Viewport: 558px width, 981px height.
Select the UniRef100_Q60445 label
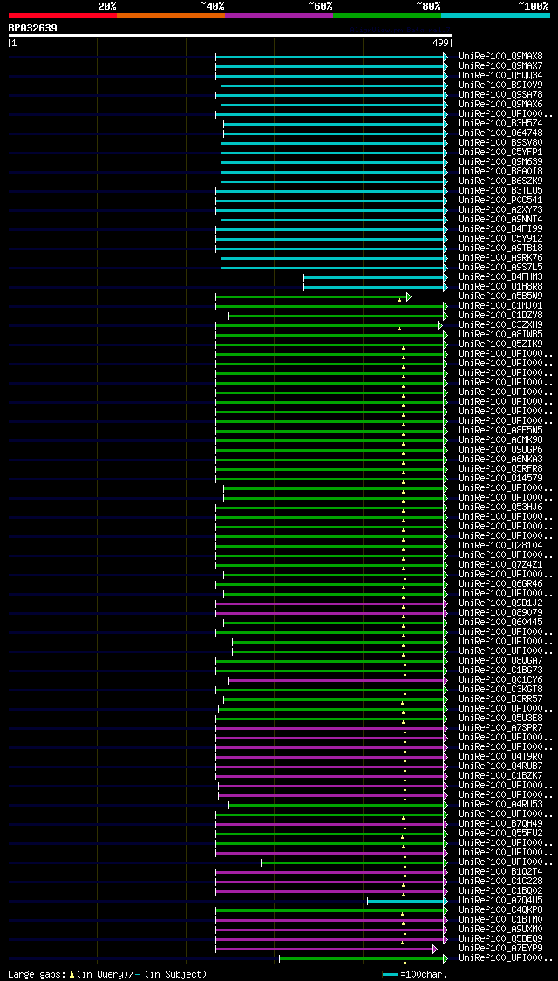click(x=500, y=623)
